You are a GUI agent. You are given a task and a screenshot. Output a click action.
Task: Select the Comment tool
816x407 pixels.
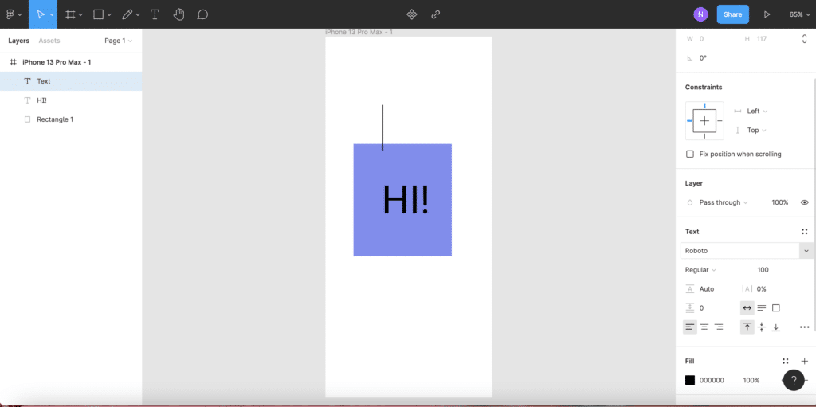tap(203, 14)
